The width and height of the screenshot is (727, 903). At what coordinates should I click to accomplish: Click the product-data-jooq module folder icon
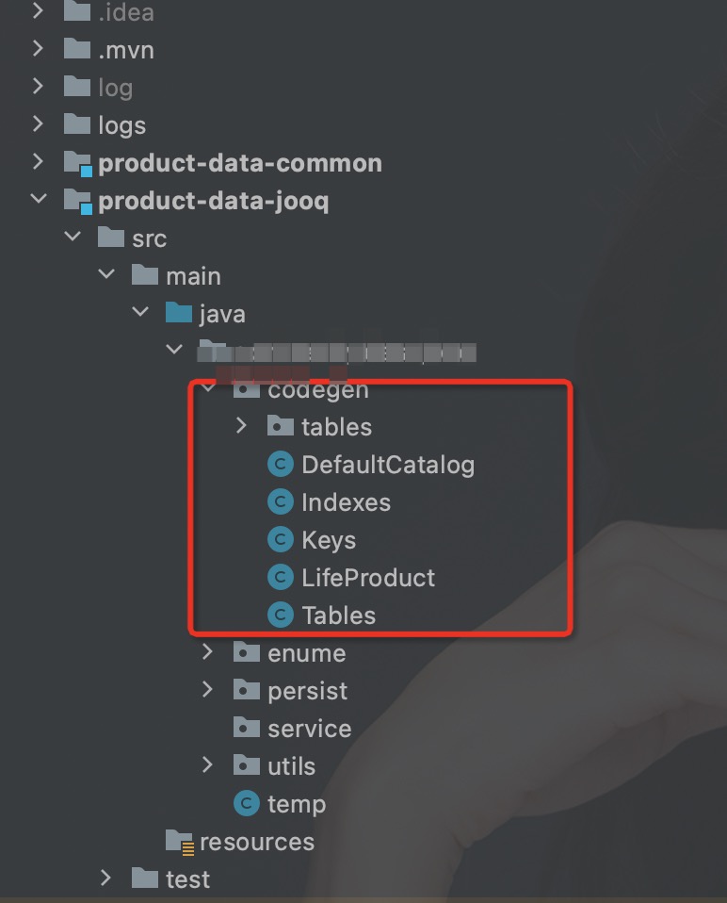click(x=79, y=199)
